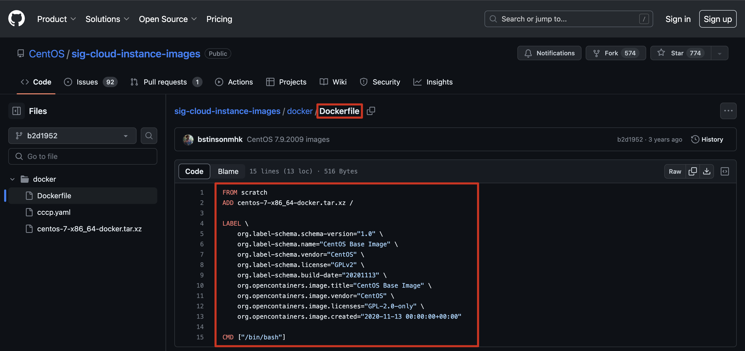Screen dimensions: 745x351
Task: Select the Code view toggle
Action: (x=194, y=171)
